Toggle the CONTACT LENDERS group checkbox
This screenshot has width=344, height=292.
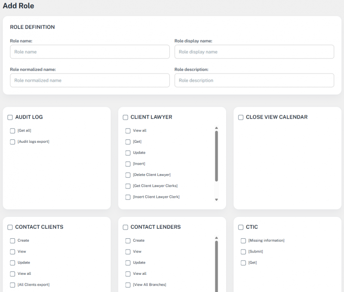tap(126, 227)
